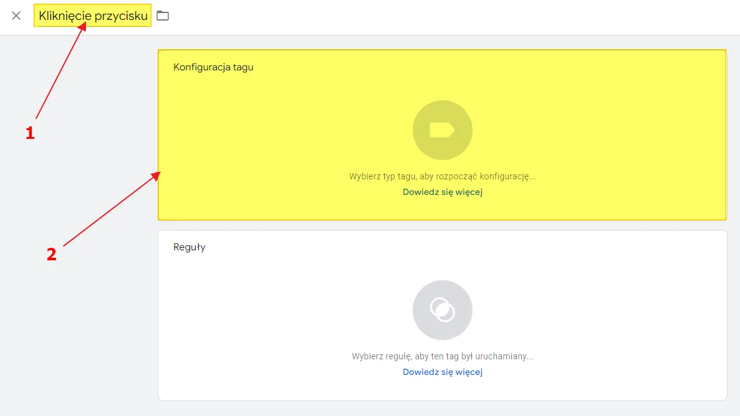Click 'Wybierz typ tagu, aby rozpocząć konfigurację...' text
This screenshot has height=416, width=740.
pos(442,176)
